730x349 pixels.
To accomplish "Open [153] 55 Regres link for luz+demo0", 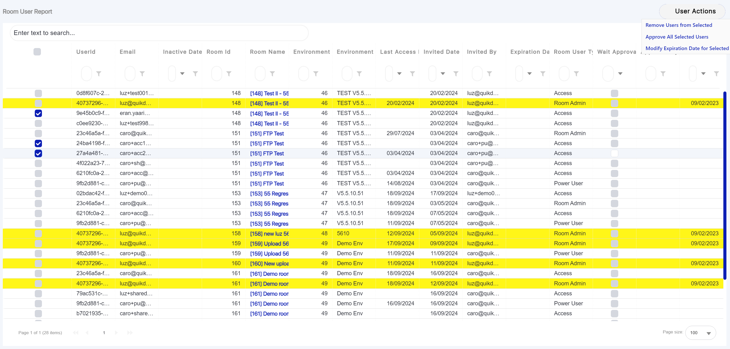I will click(x=269, y=194).
